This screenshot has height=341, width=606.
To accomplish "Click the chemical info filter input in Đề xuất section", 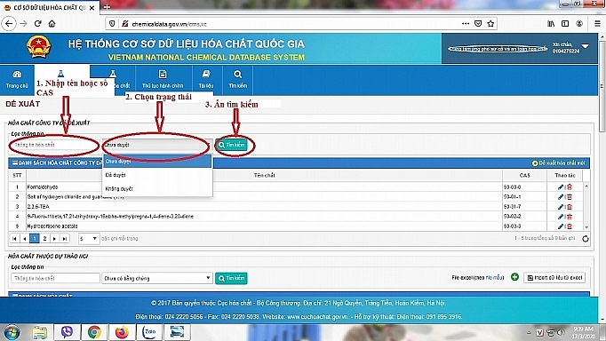I will 55,145.
